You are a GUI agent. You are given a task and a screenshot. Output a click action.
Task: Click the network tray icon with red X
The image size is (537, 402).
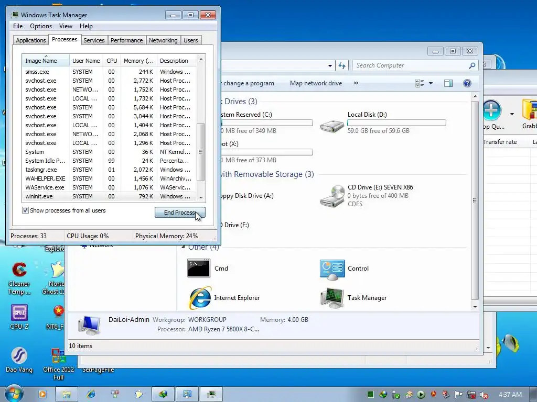coord(471,395)
